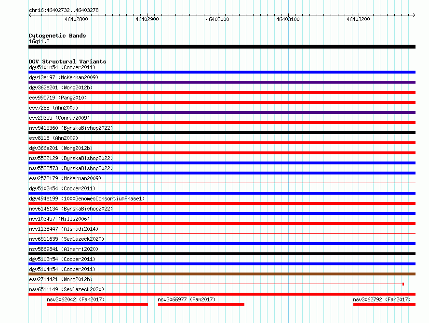Click the dgv5104n54 (Cooper2011) label
429x323 pixels.
point(62,269)
